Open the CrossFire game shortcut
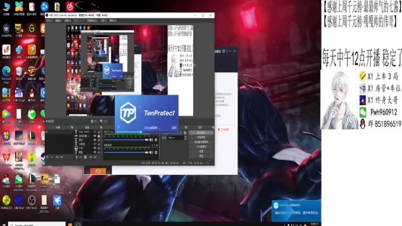Screen dimensions: 402x226 click(x=32, y=73)
